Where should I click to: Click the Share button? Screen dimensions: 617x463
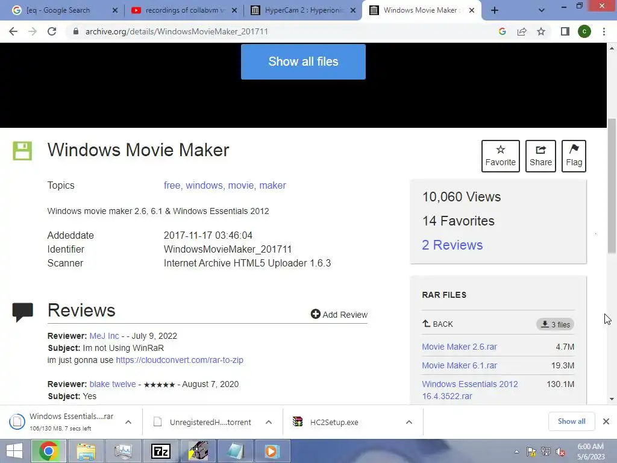coord(540,156)
